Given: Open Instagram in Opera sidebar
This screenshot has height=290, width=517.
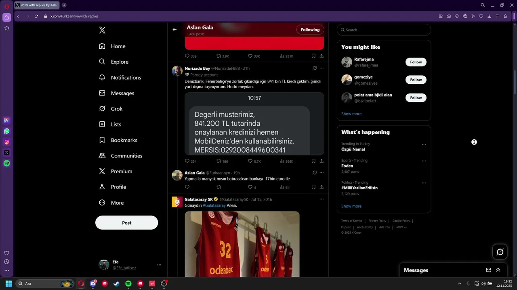Looking at the screenshot, I should click(x=6, y=142).
